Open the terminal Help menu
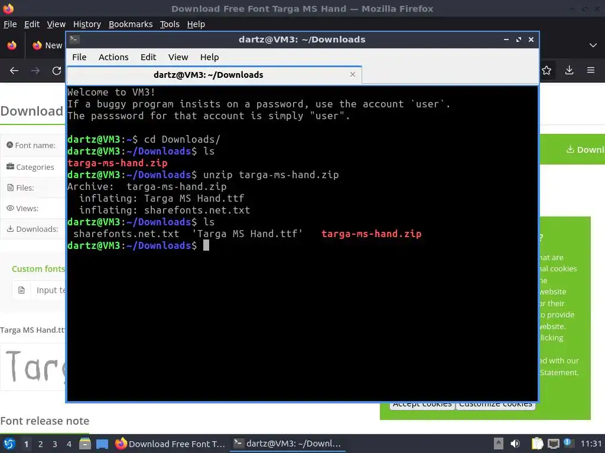Screen dimensions: 605x453 [x=210, y=57]
